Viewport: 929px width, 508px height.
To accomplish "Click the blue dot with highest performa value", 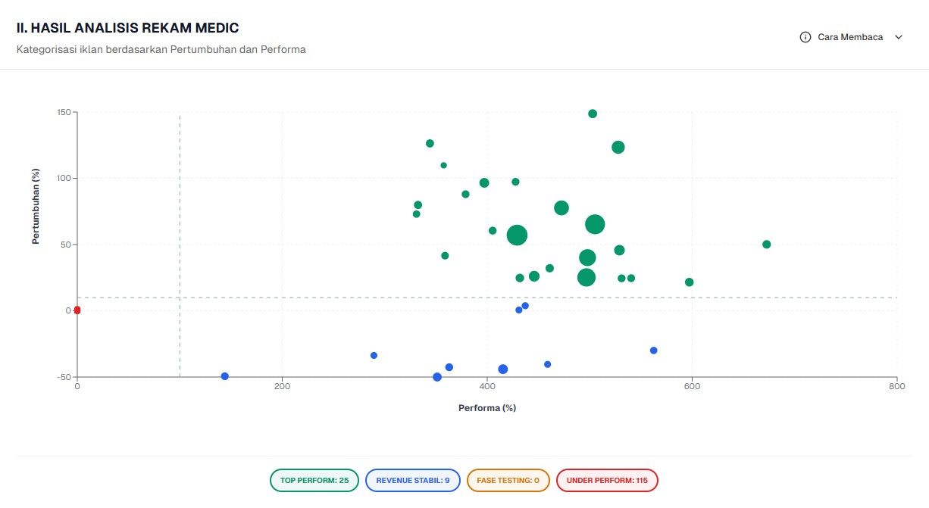I will tap(654, 350).
